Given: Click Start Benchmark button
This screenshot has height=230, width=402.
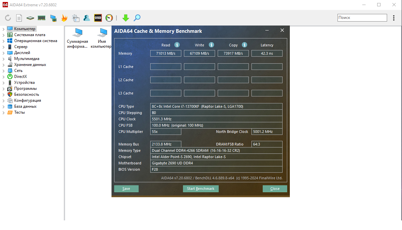Looking at the screenshot, I should [x=201, y=189].
